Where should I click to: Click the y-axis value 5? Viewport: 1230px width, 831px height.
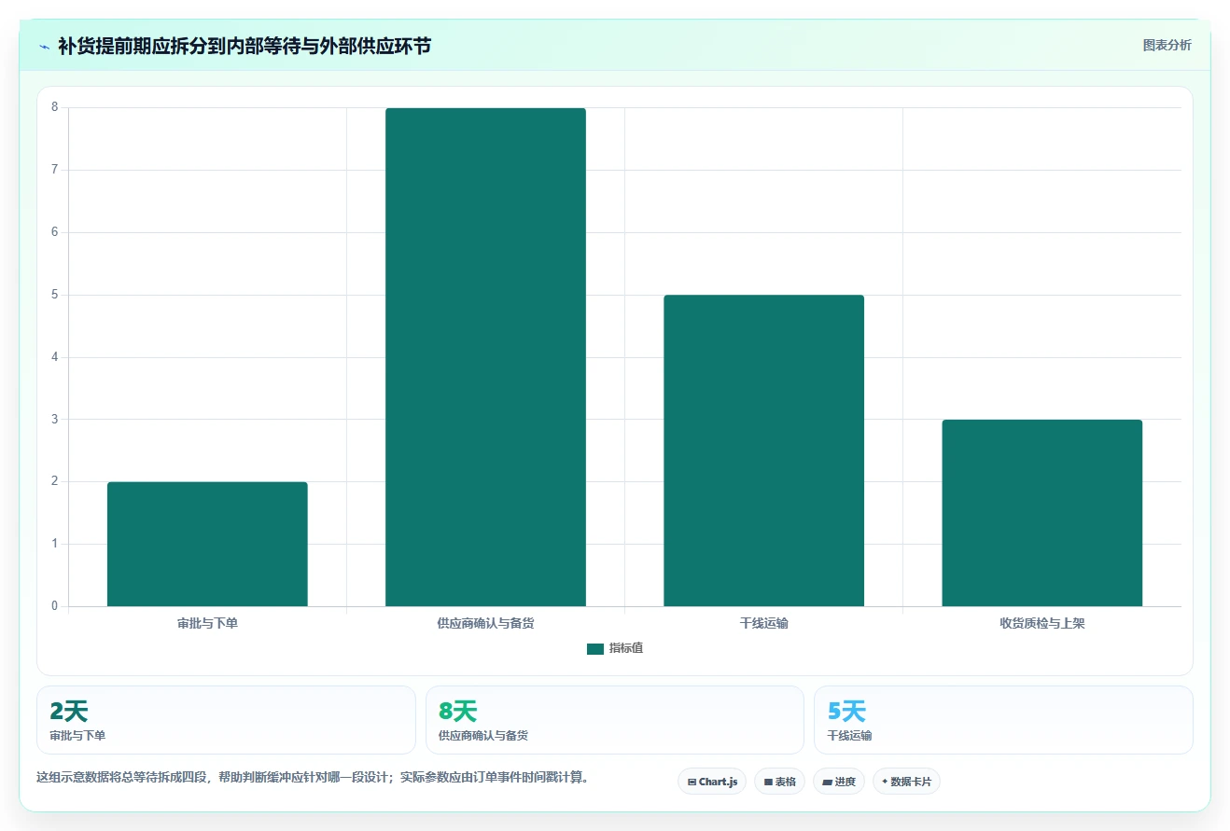pyautogui.click(x=54, y=295)
